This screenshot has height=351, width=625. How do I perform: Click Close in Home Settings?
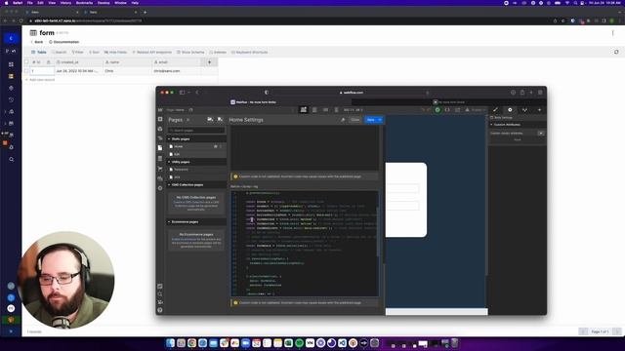(355, 120)
